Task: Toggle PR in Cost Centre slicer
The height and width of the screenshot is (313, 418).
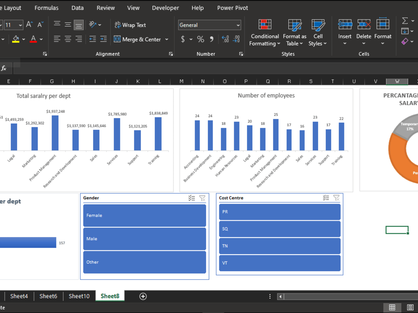Action: [x=280, y=212]
